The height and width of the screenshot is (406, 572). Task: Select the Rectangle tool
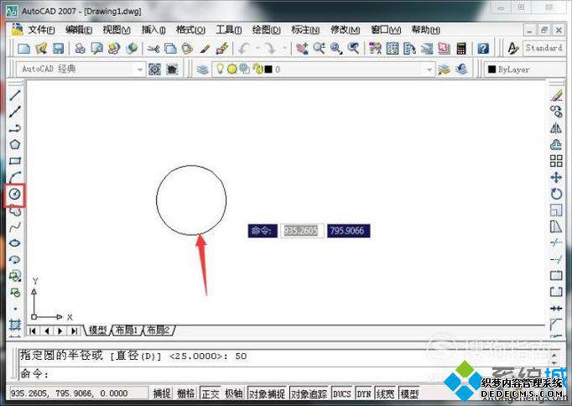14,161
